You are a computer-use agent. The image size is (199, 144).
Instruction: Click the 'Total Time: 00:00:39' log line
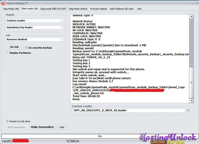click(86, 96)
